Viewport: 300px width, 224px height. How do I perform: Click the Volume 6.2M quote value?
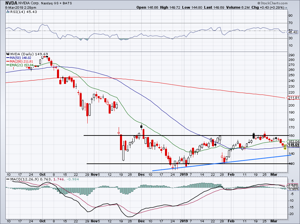pos(238,7)
